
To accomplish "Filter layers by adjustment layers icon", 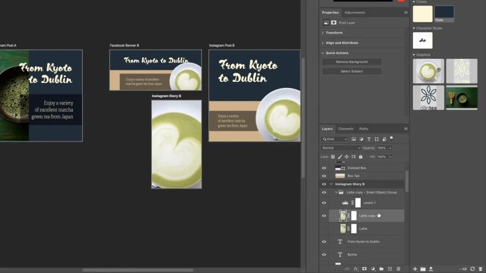I will pos(361,140).
